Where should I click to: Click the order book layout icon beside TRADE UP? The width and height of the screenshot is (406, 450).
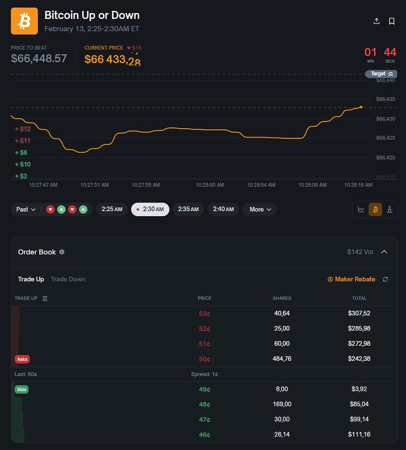(45, 298)
